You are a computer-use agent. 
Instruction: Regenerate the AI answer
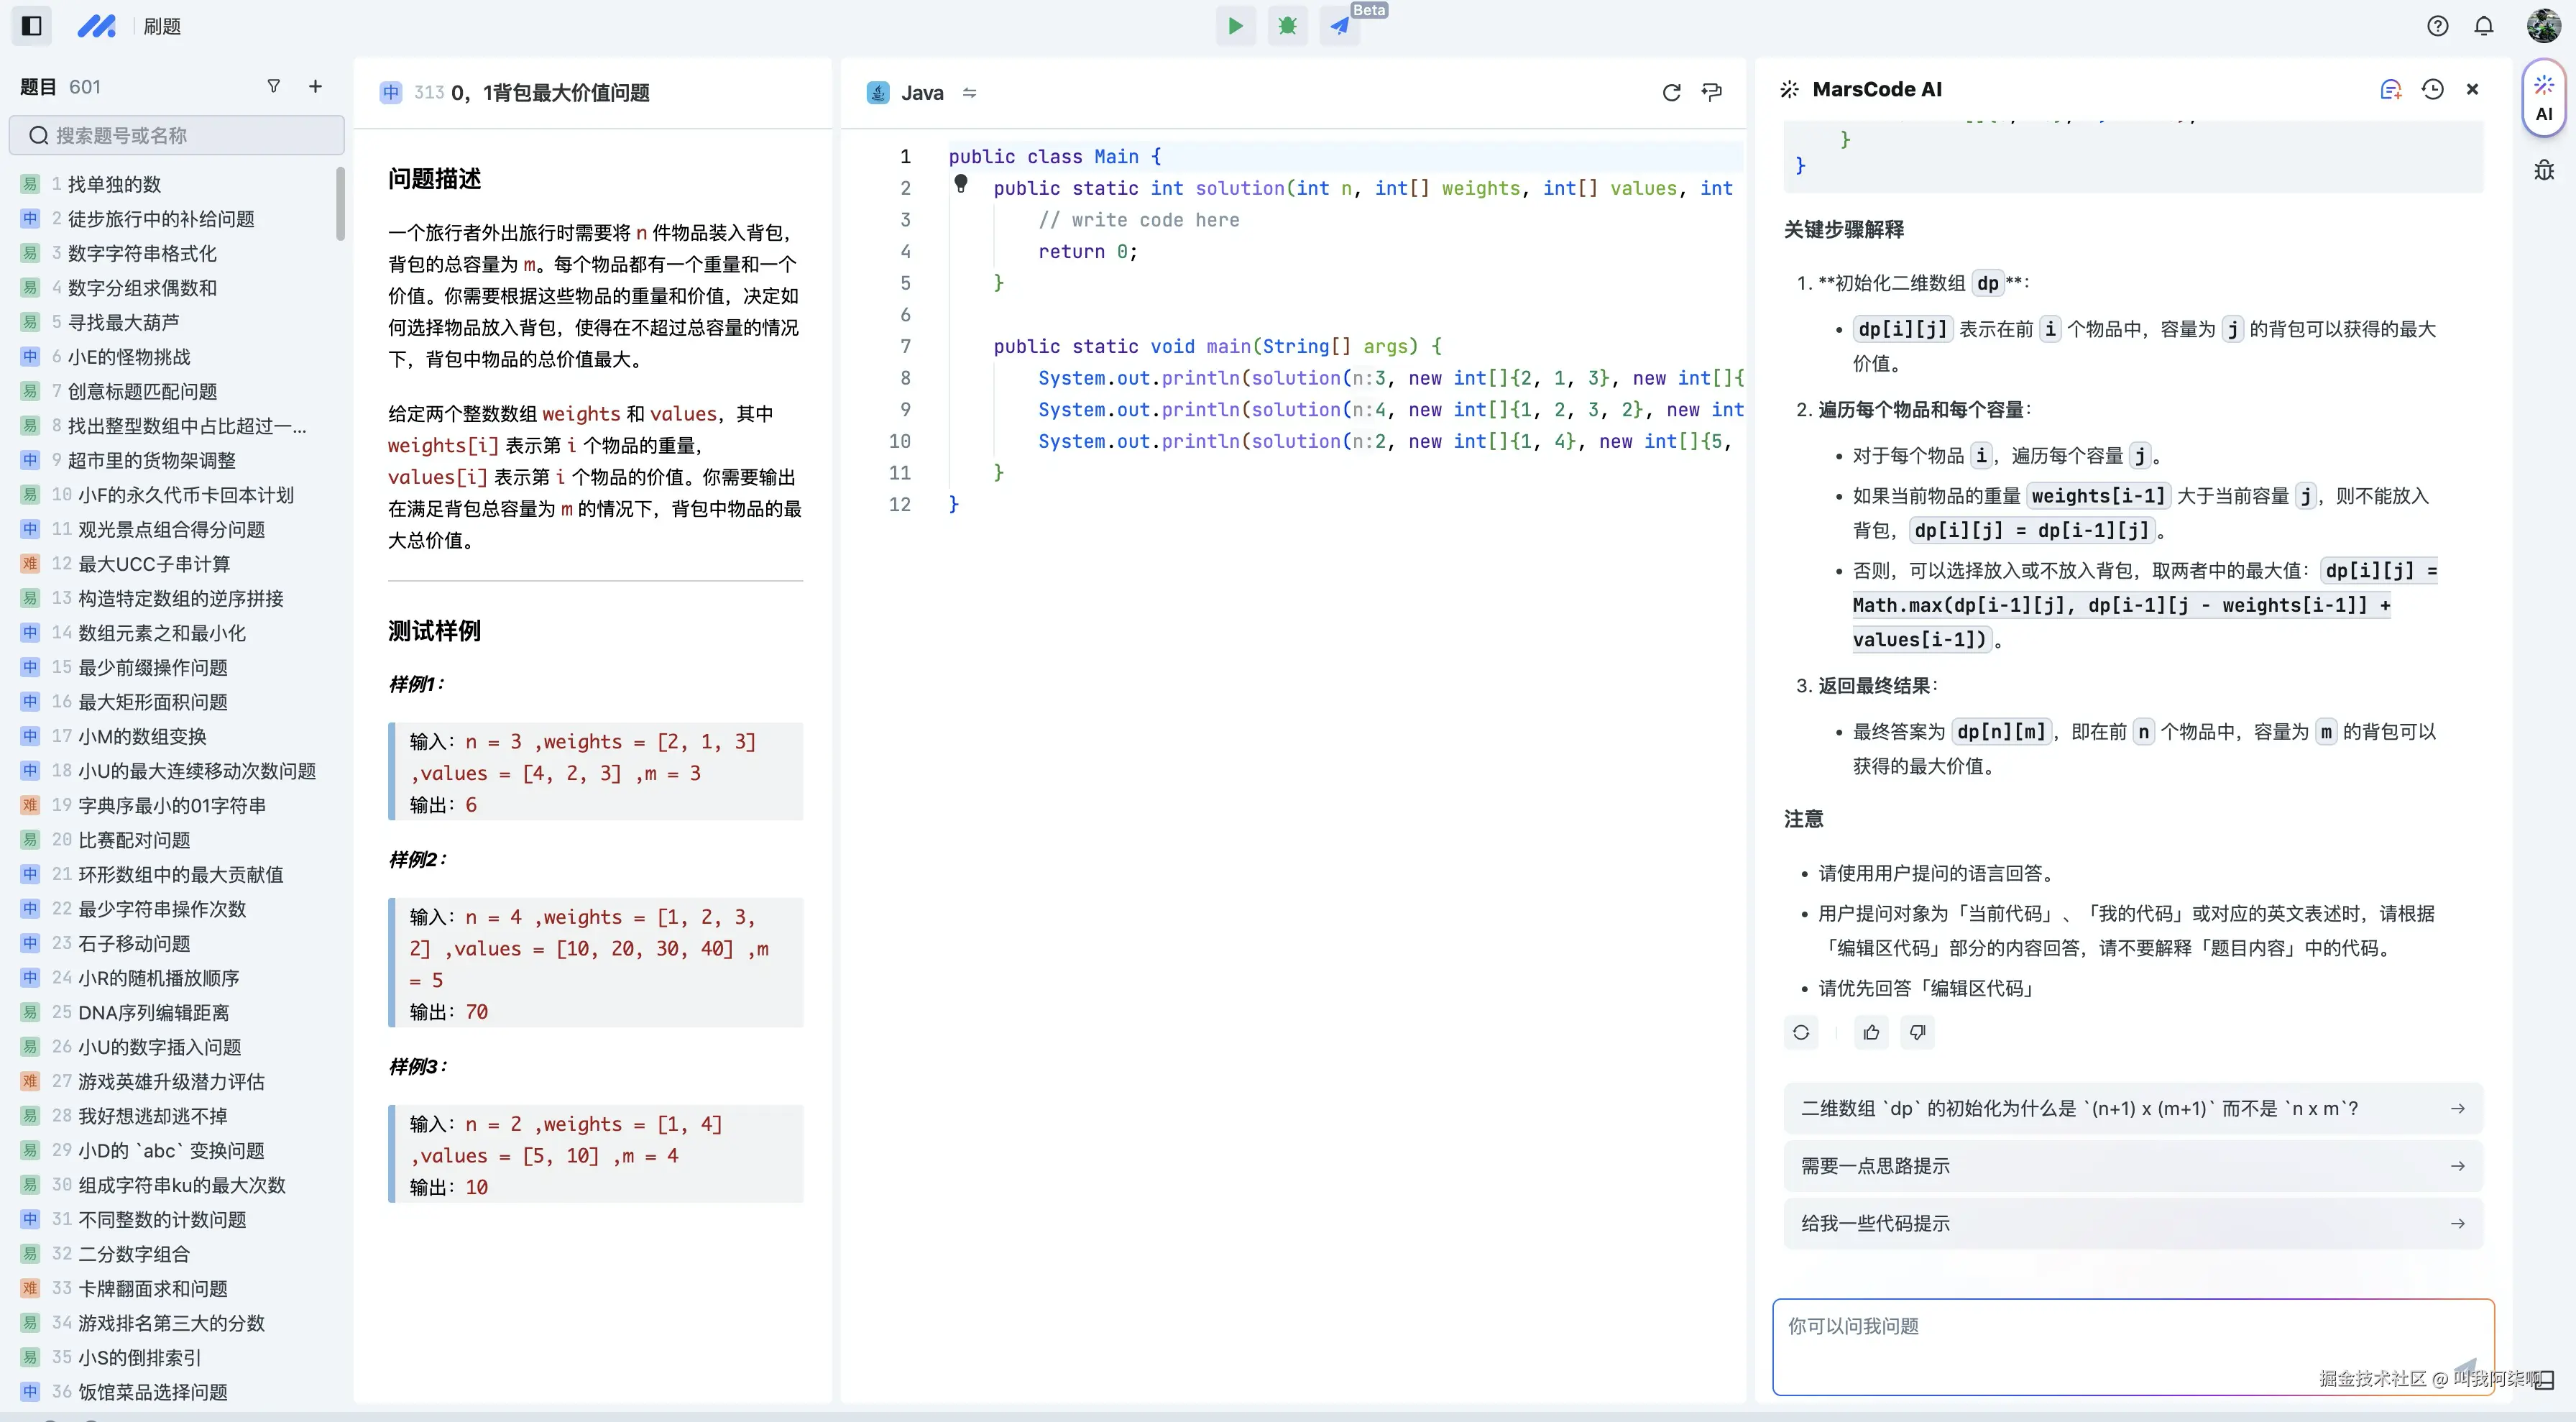1801,1032
